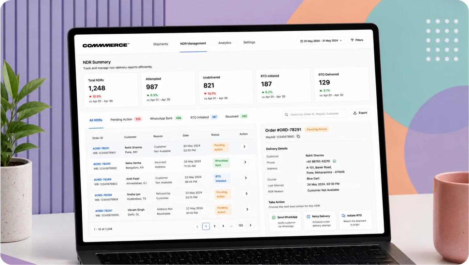469x265 pixels.
Task: Show WhatsApp Sent NDRs tab
Action: click(166, 118)
